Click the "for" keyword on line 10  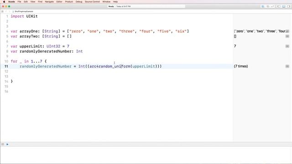pos(14,61)
